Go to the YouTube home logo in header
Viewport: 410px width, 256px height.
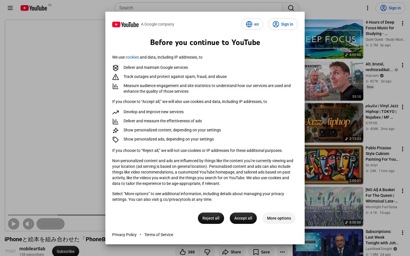[x=34, y=8]
